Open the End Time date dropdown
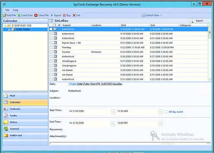 [x=113, y=124]
